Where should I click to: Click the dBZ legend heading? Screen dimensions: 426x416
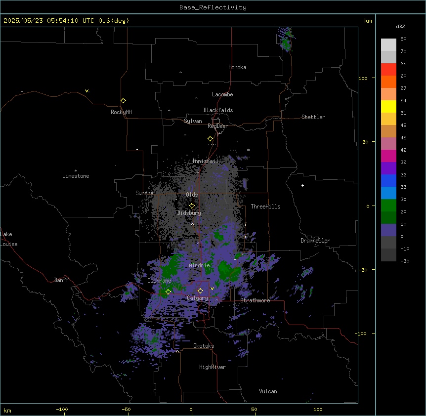click(x=400, y=27)
